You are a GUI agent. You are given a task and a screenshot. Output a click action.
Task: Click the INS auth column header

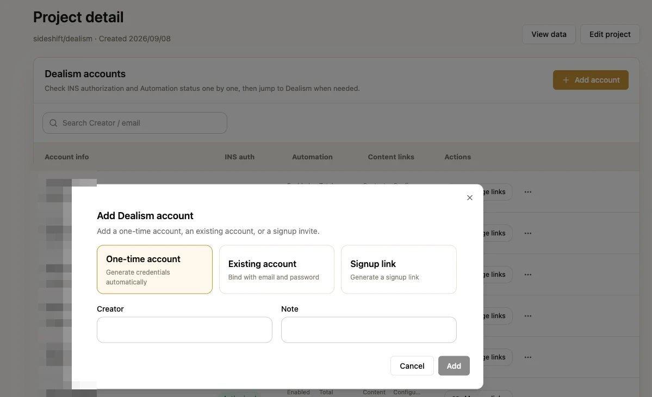239,157
